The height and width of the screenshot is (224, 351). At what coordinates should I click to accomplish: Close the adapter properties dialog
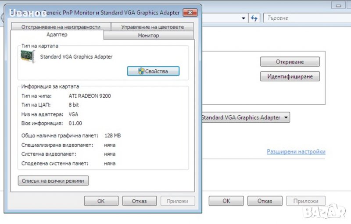click(x=190, y=13)
